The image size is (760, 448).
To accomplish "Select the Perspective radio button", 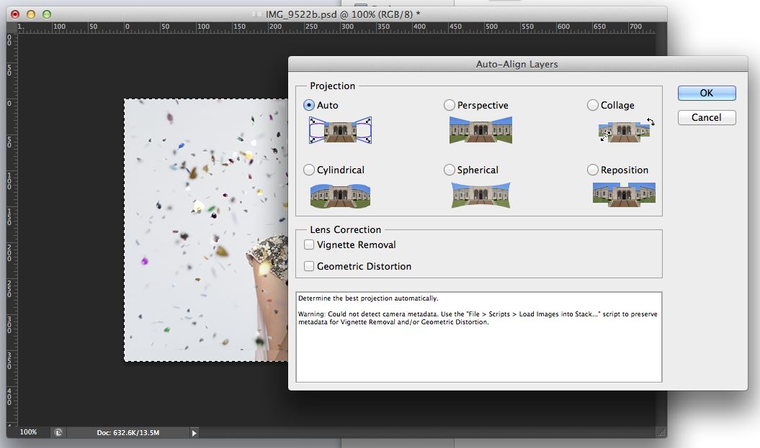I will pos(450,106).
